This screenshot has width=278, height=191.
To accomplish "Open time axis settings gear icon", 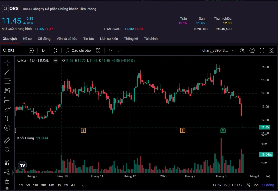I will [x=268, y=176].
